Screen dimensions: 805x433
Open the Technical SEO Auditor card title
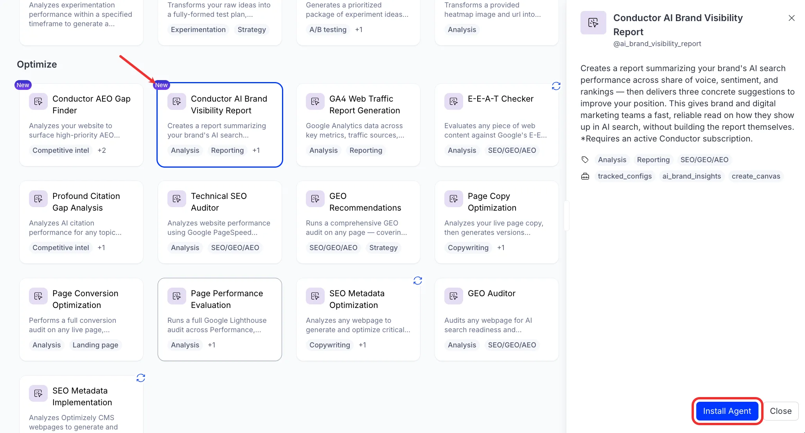pyautogui.click(x=219, y=202)
